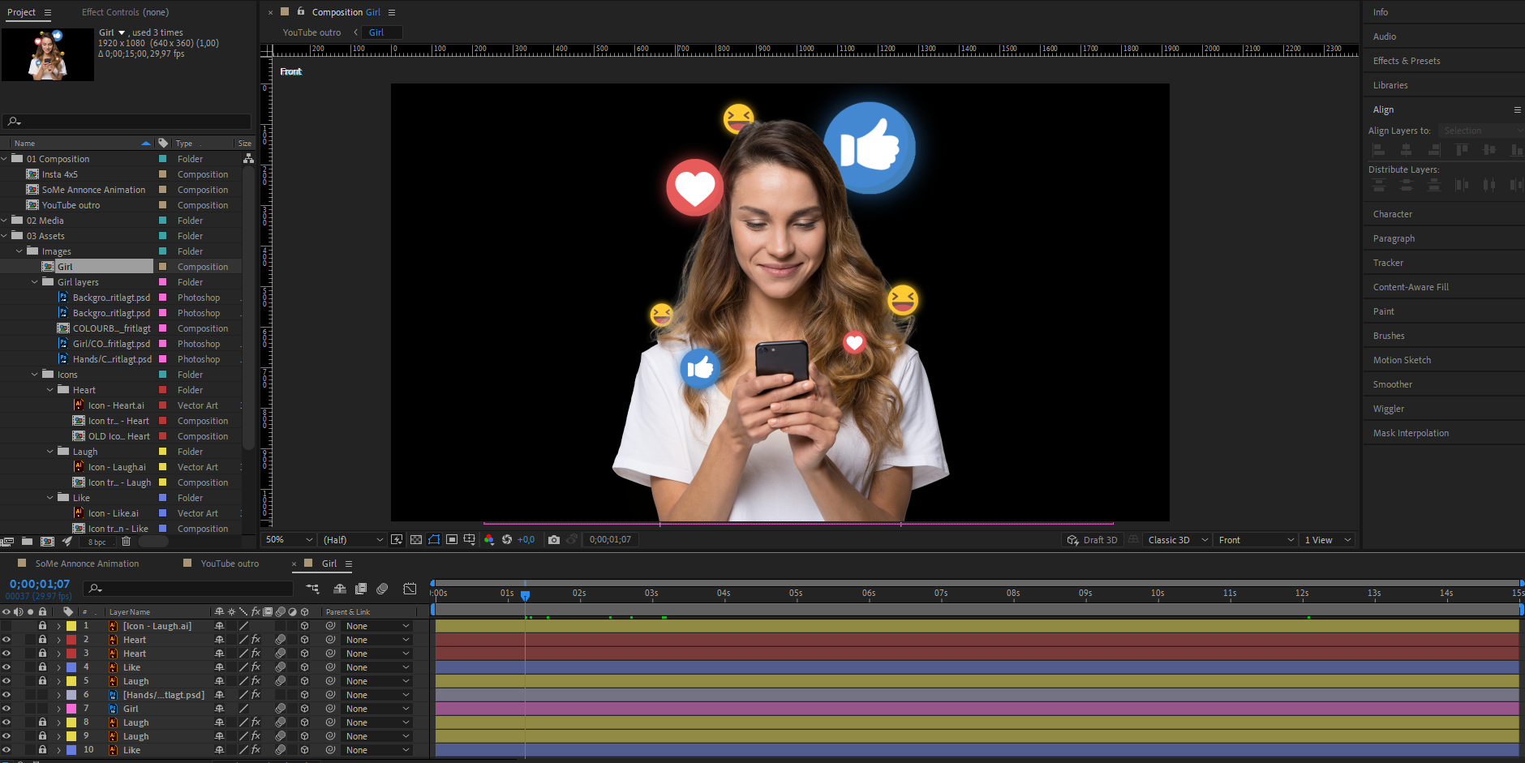Open resolution dropdown showing Half
1525x763 pixels.
(x=353, y=539)
